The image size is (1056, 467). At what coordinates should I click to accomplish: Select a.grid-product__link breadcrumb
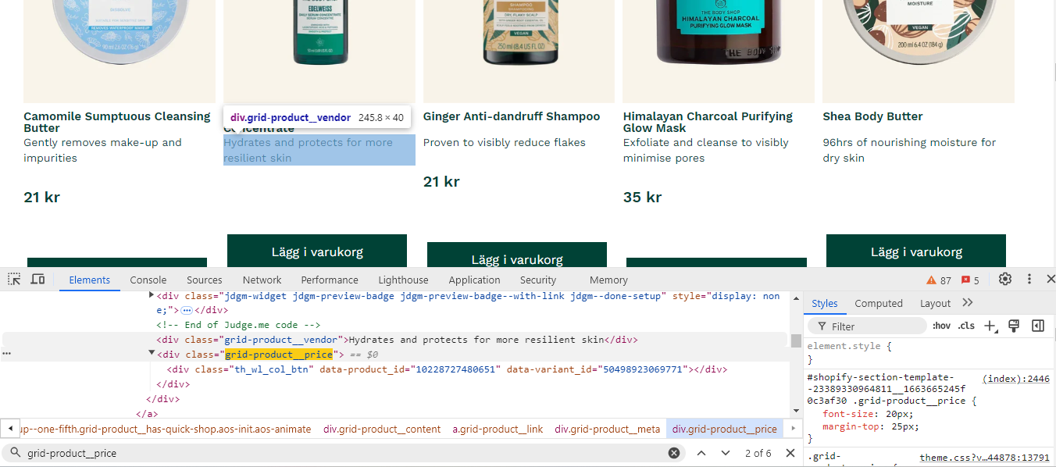(x=498, y=429)
